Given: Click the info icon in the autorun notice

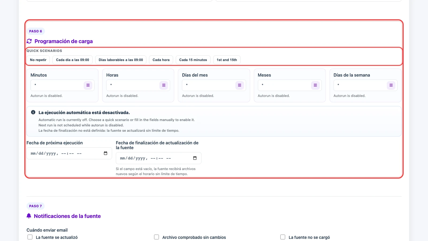Looking at the screenshot, I should point(33,112).
